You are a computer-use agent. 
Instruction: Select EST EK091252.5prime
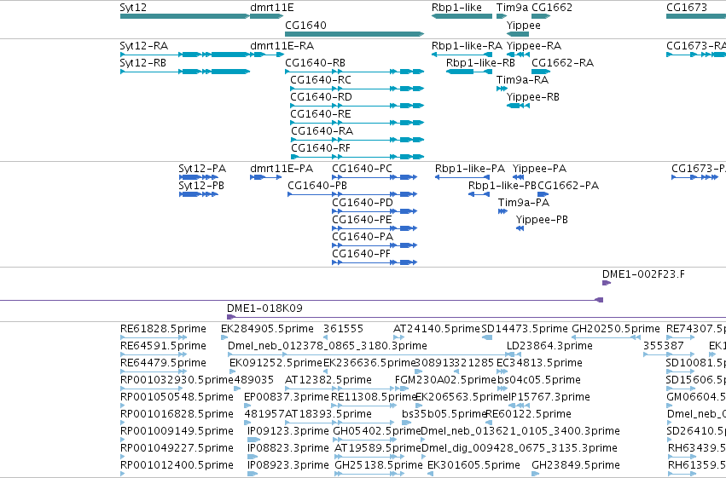(232, 372)
